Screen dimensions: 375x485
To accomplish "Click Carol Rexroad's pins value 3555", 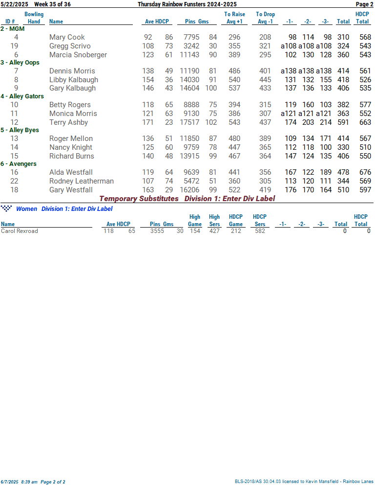I will [x=157, y=231].
